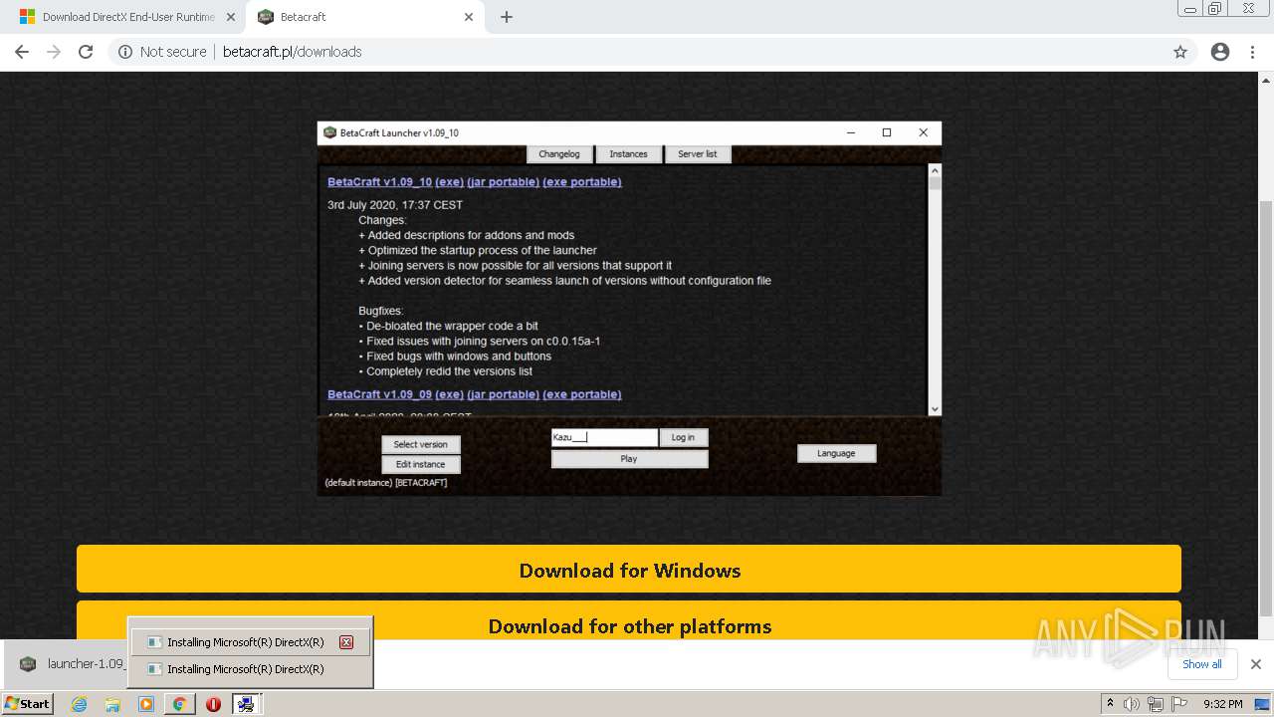Show hidden system tray icons

click(x=1110, y=704)
